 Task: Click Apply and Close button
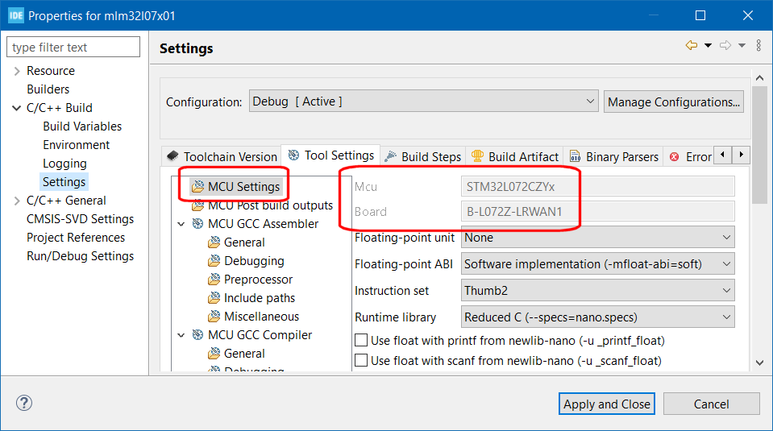[606, 404]
